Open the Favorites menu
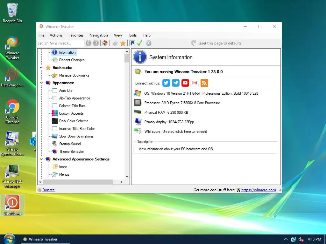 pos(76,35)
